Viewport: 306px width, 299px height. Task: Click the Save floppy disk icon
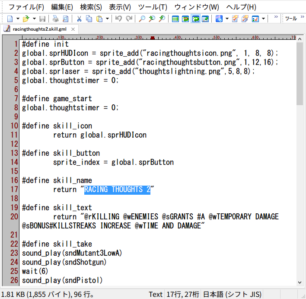(42, 19)
